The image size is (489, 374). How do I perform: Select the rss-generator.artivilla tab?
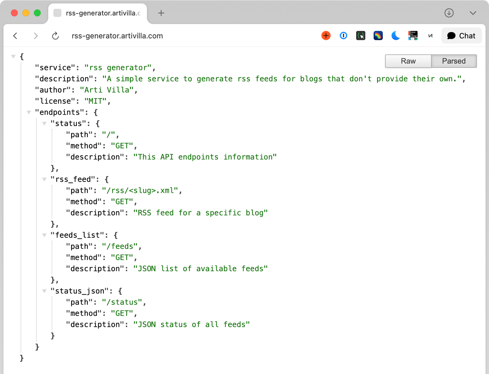(97, 13)
